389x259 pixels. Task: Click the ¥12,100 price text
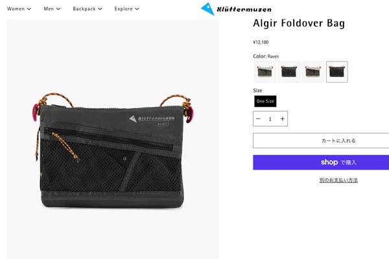[x=261, y=42]
